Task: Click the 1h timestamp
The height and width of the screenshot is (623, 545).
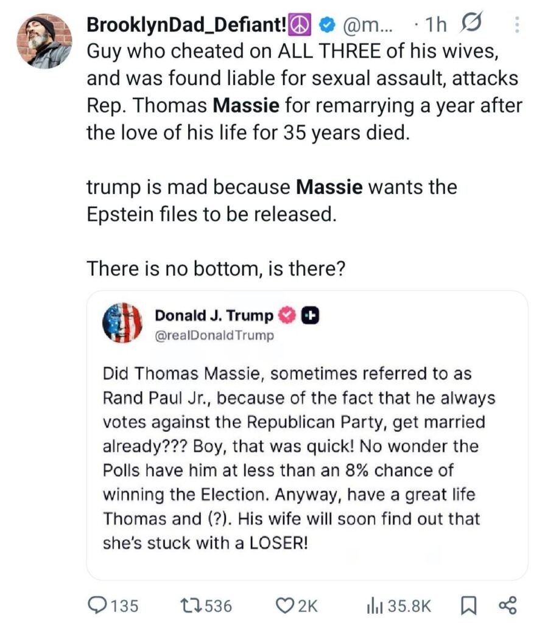Action: tap(435, 25)
